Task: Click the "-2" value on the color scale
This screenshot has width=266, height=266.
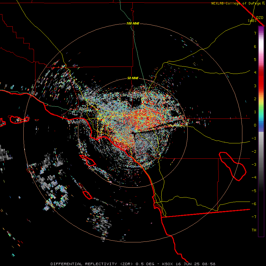Action: (254, 152)
